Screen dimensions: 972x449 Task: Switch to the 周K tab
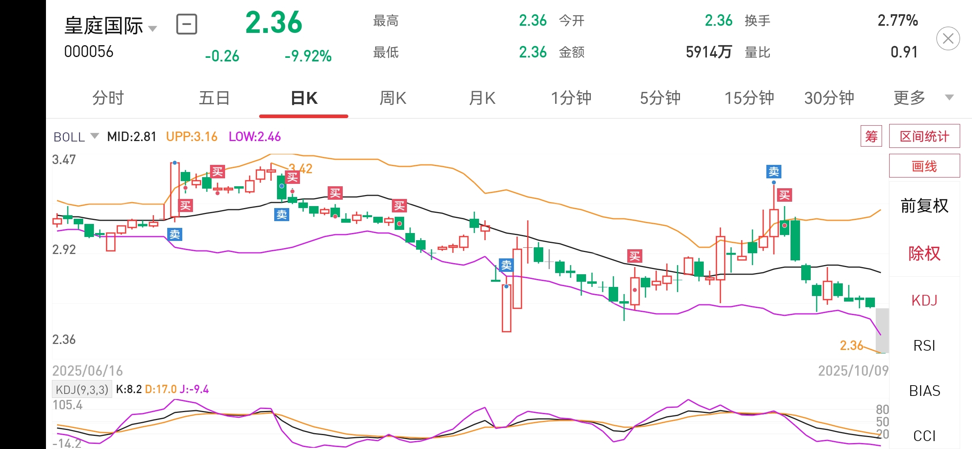[x=393, y=98]
